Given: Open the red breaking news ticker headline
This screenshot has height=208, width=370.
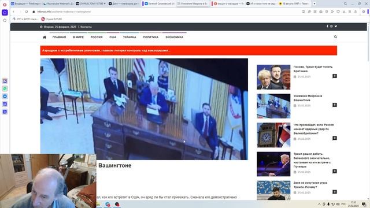Looking at the screenshot, I should 106,50.
